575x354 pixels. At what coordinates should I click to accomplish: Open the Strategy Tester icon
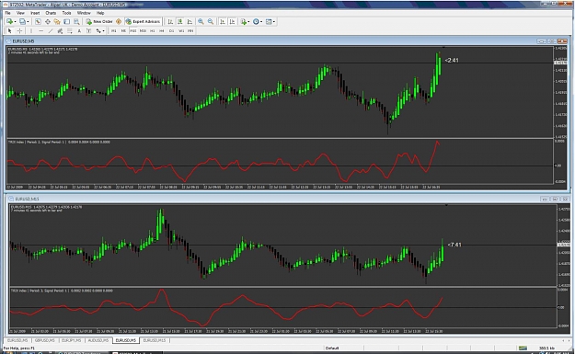click(76, 22)
